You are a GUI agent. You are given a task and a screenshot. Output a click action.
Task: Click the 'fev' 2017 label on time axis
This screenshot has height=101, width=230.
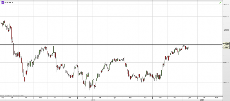(204, 98)
